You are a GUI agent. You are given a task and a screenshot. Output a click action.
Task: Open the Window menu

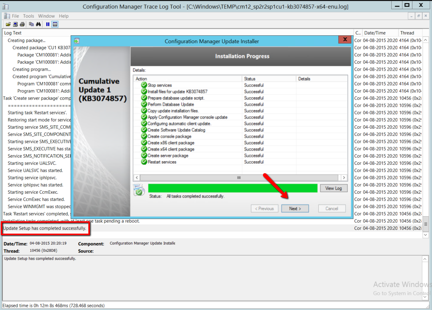click(46, 16)
